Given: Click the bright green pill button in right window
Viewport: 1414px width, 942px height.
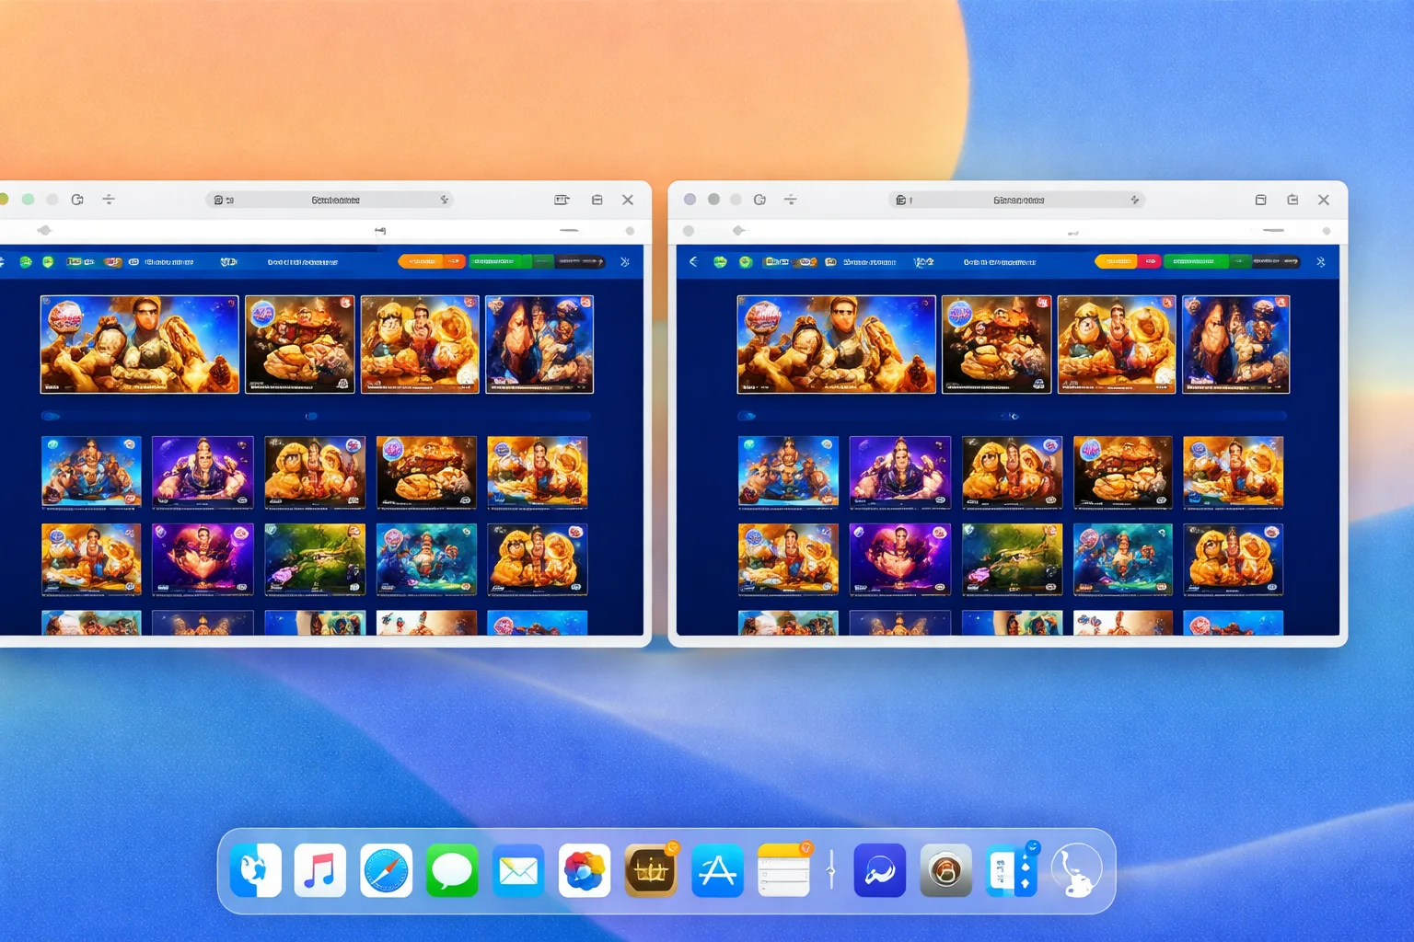Looking at the screenshot, I should pyautogui.click(x=1197, y=261).
